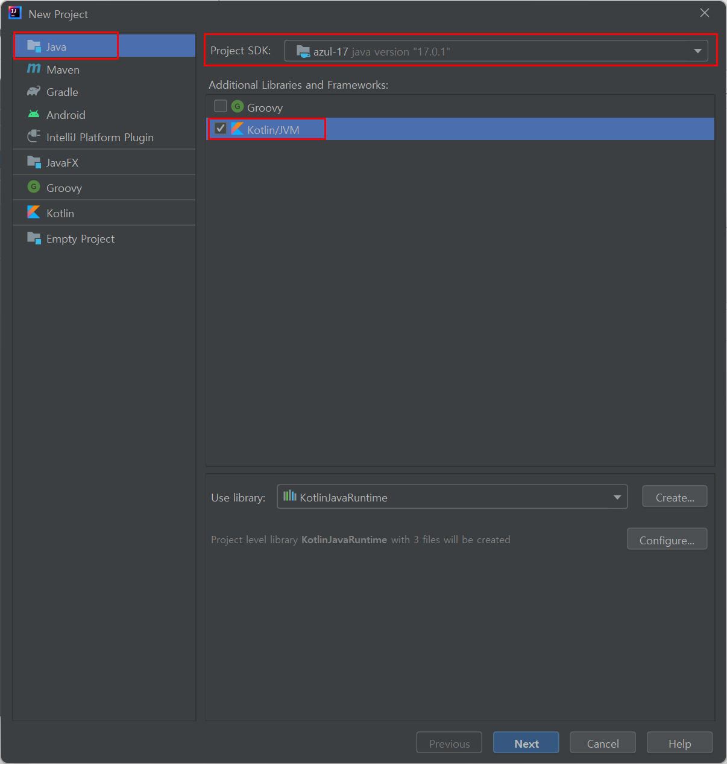
Task: Select the Groovy icon in left sidebar
Action: [x=34, y=187]
